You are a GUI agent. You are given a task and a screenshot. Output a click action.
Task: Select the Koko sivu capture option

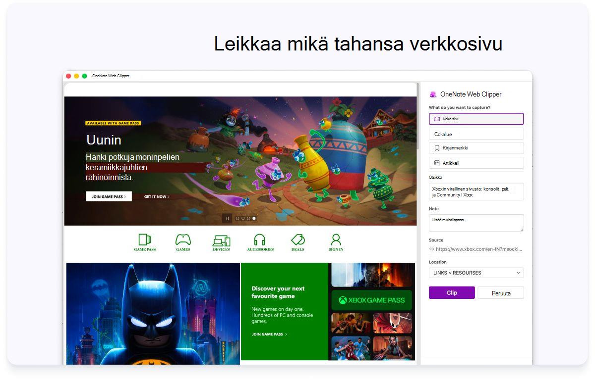pos(476,119)
